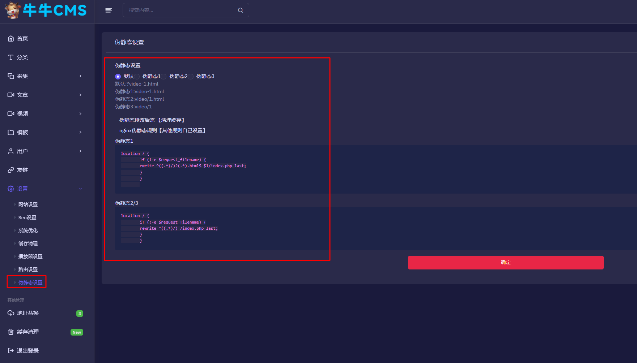Click the home icon in sidebar
This screenshot has height=363, width=637.
pyautogui.click(x=11, y=39)
